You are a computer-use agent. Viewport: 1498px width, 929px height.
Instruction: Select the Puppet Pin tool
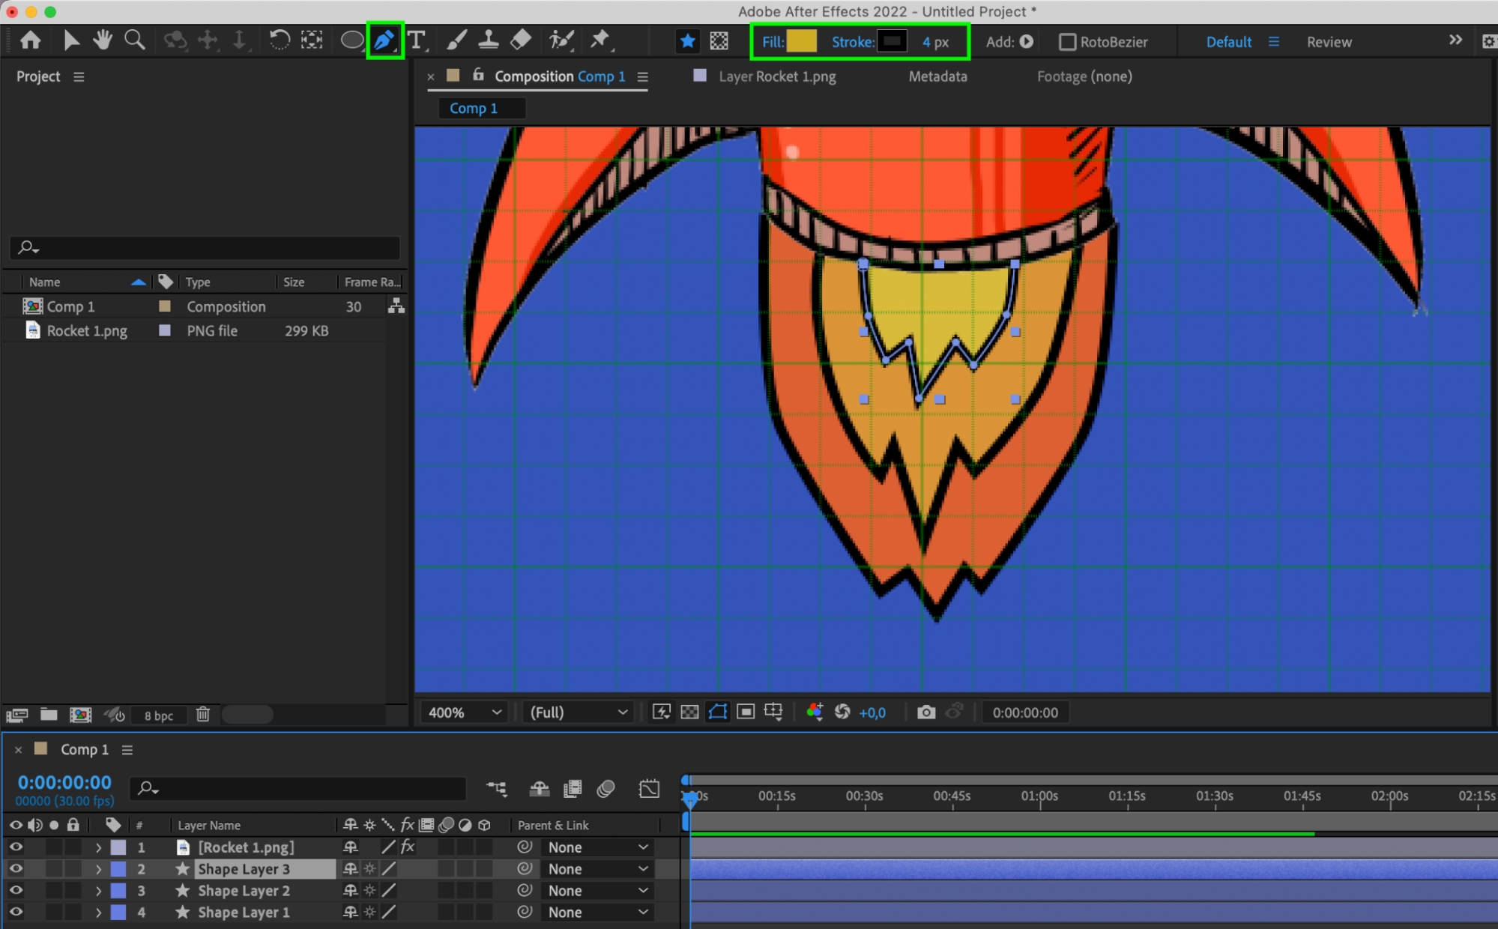click(600, 40)
